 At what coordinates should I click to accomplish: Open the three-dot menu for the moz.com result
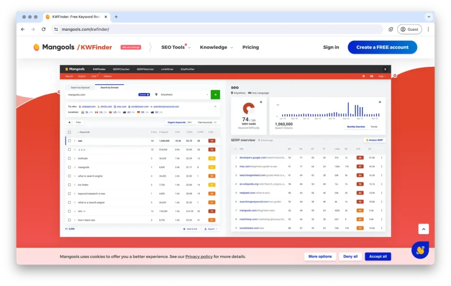[x=382, y=166]
